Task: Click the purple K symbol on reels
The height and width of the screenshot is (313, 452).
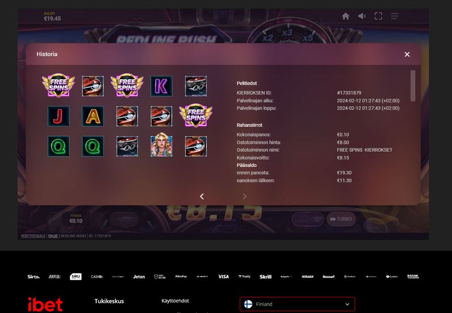Action: [161, 86]
